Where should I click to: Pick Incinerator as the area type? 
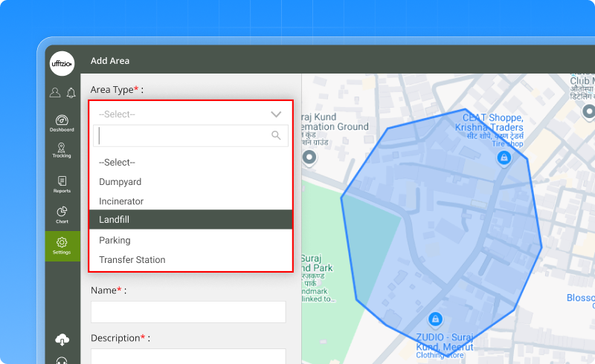(121, 201)
